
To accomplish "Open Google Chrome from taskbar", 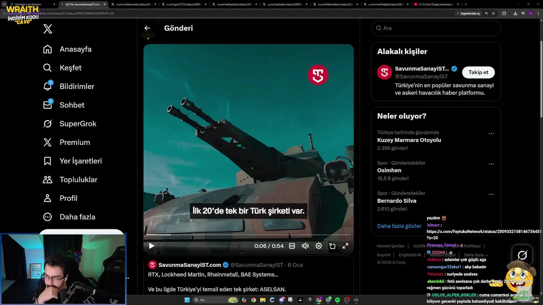I will coord(254,300).
